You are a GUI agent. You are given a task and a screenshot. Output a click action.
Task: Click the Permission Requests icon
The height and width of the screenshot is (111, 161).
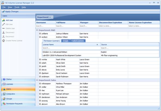[4, 104]
